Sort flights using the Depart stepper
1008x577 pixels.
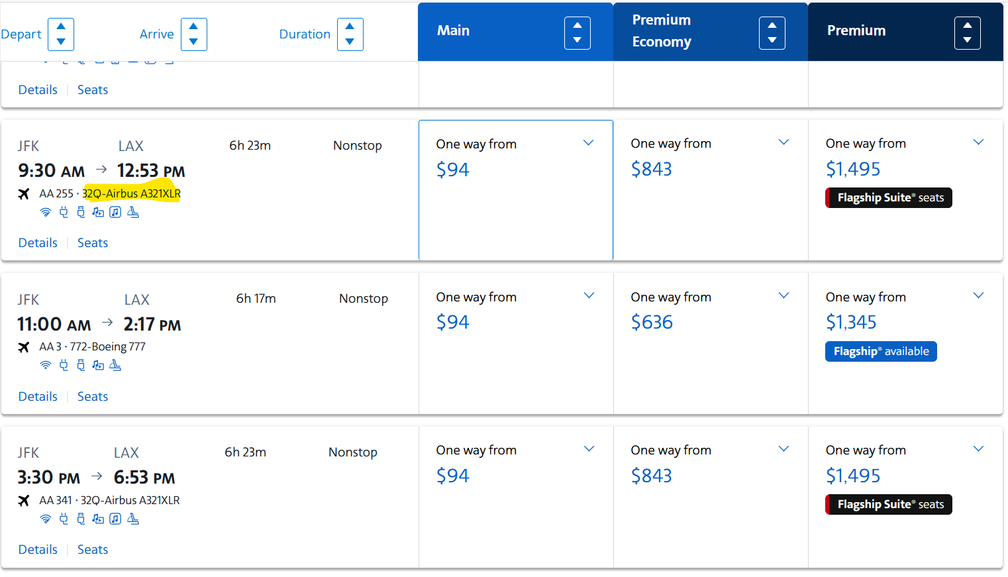61,34
